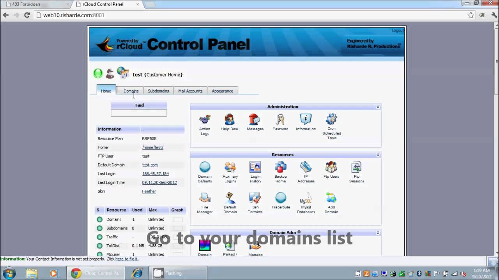Open the Information icon
This screenshot has height=280, width=499.
[306, 120]
